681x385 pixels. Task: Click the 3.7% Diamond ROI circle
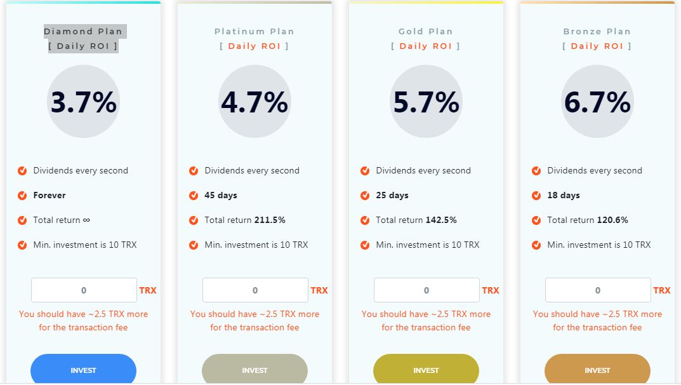pyautogui.click(x=83, y=102)
